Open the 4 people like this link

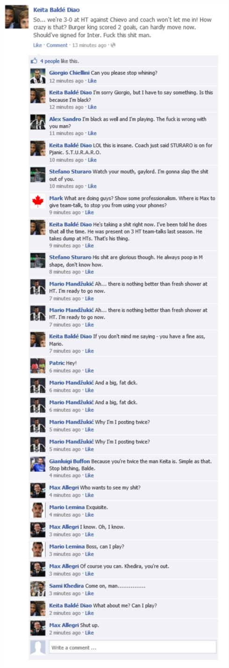[59, 61]
